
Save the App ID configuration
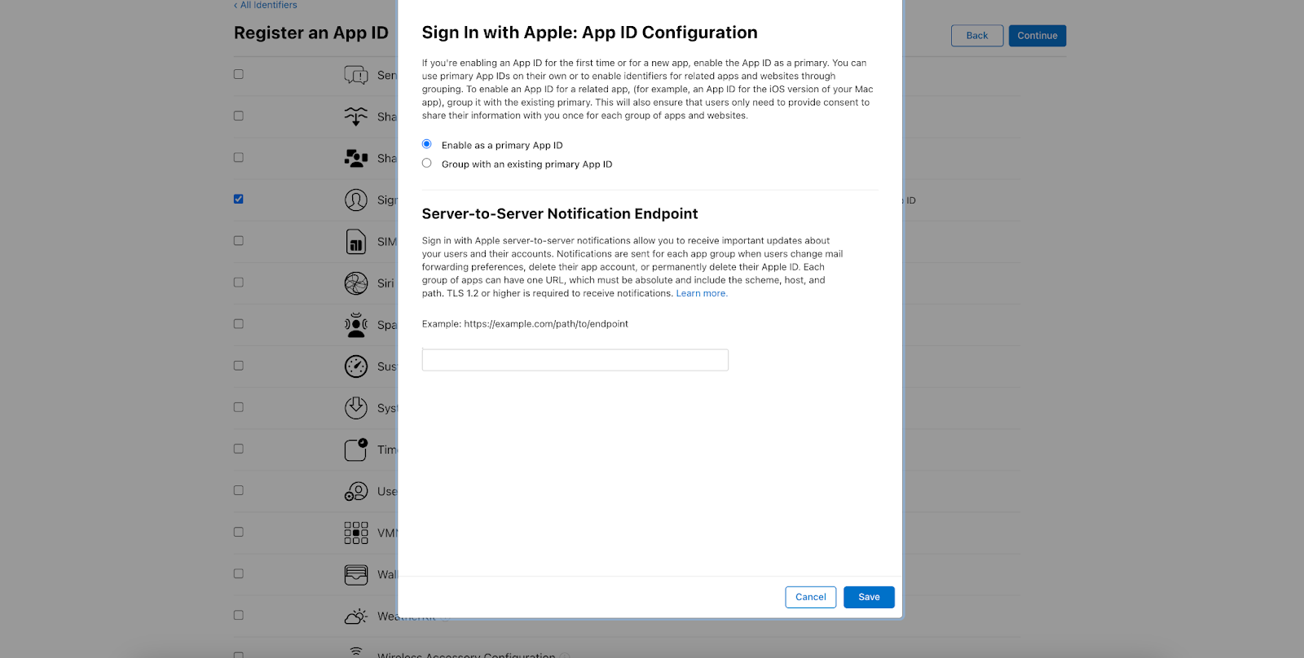click(x=869, y=597)
